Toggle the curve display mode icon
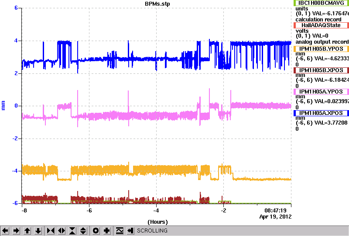 (x=120, y=231)
